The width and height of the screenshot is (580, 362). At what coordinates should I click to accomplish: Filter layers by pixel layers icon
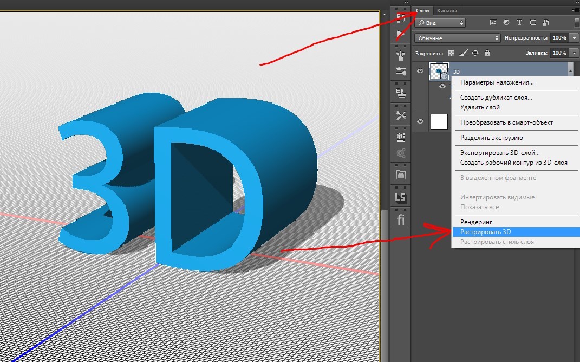coord(493,23)
